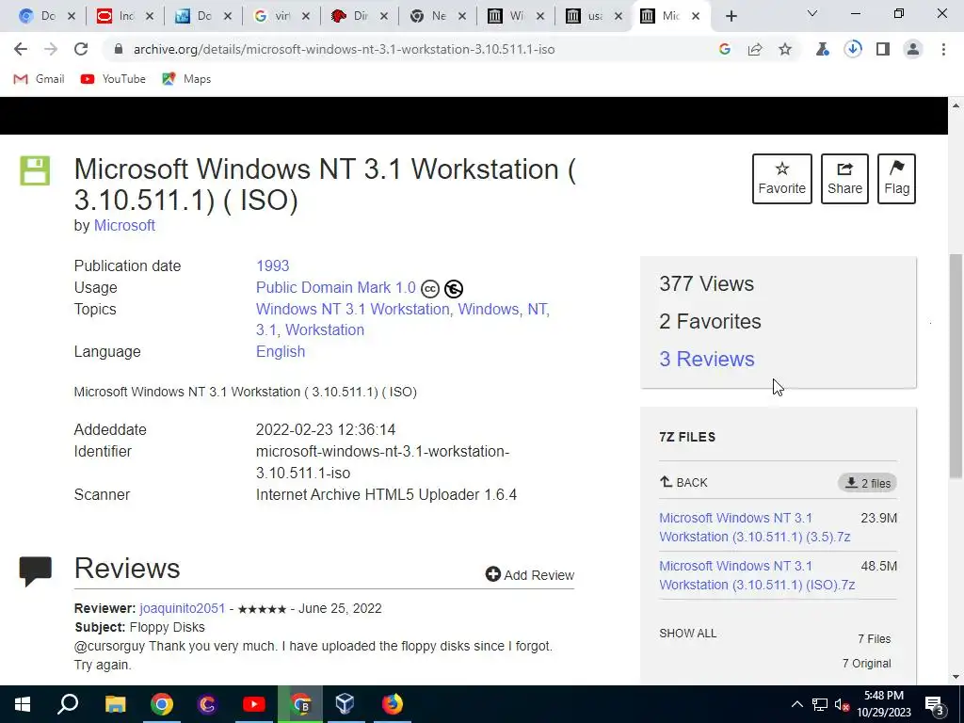Download the (3.5).7z file
Image resolution: width=964 pixels, height=723 pixels.
click(754, 527)
